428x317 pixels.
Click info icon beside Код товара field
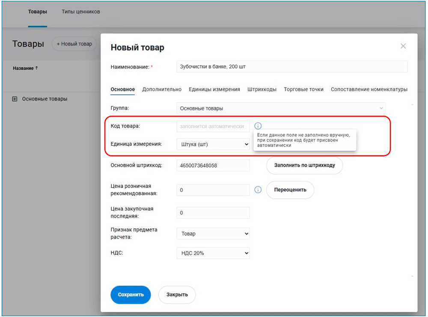(258, 126)
